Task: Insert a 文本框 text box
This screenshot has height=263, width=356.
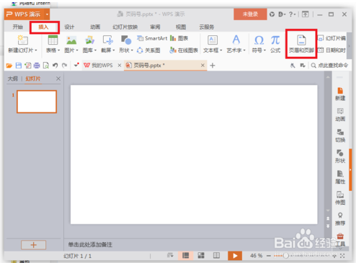Action: point(213,43)
